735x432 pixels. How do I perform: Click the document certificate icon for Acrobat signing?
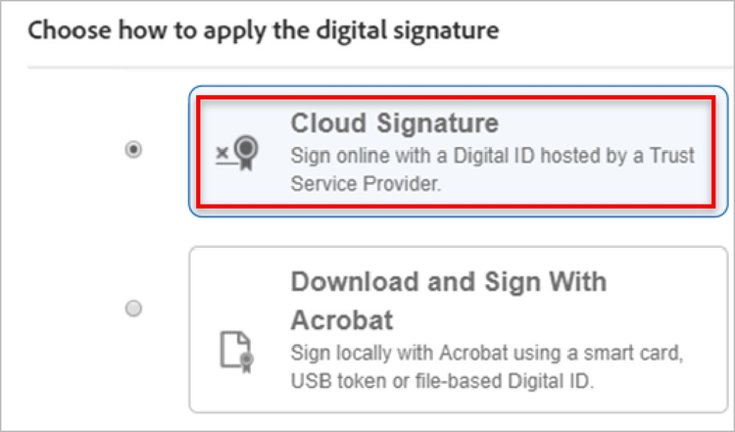[x=237, y=350]
